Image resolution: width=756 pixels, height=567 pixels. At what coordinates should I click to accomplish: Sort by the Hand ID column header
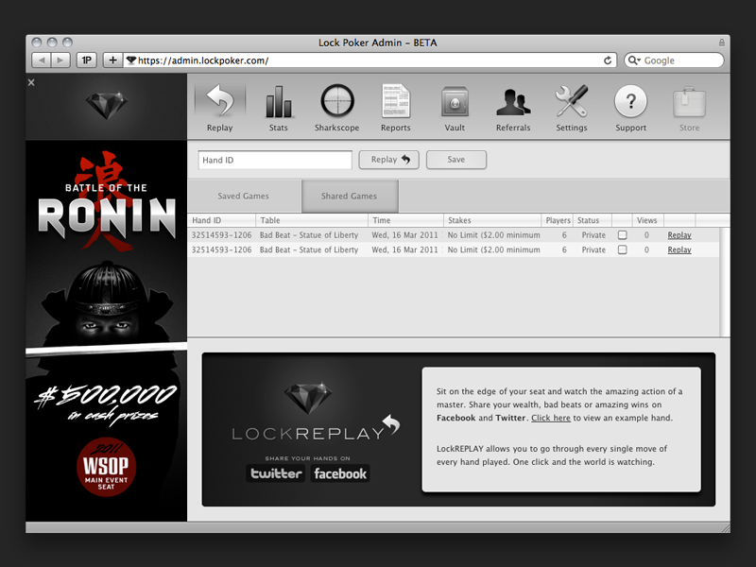tap(222, 220)
